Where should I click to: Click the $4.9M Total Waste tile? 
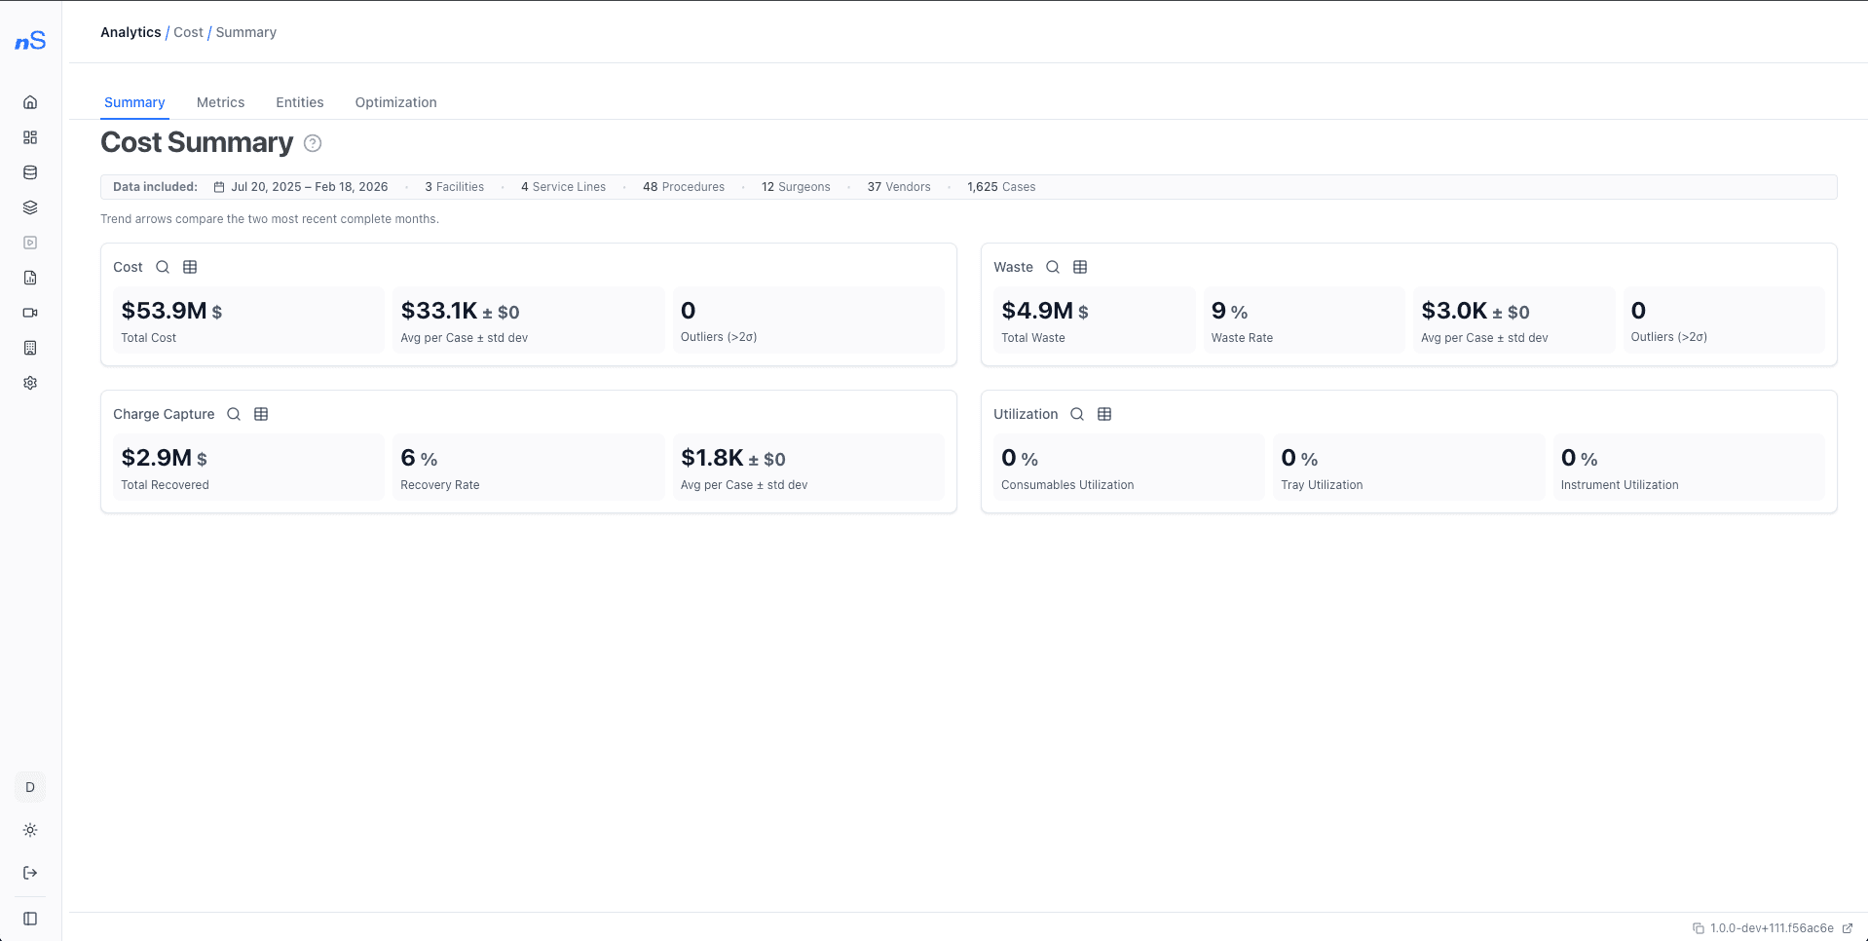1095,320
